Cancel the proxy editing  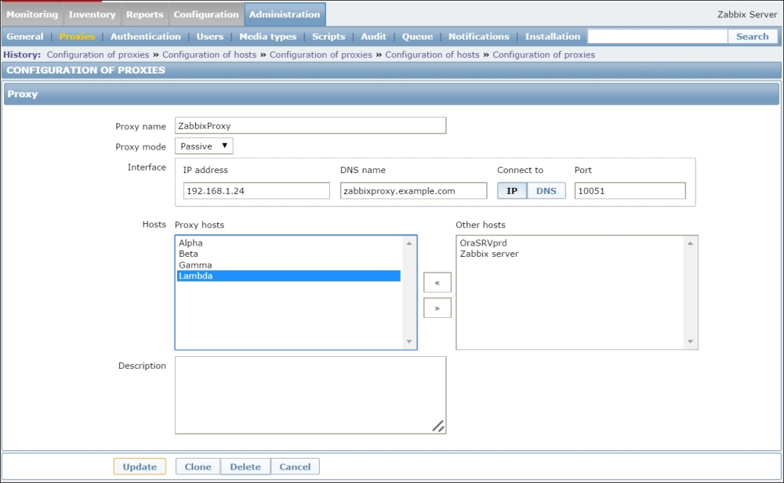[x=295, y=467]
